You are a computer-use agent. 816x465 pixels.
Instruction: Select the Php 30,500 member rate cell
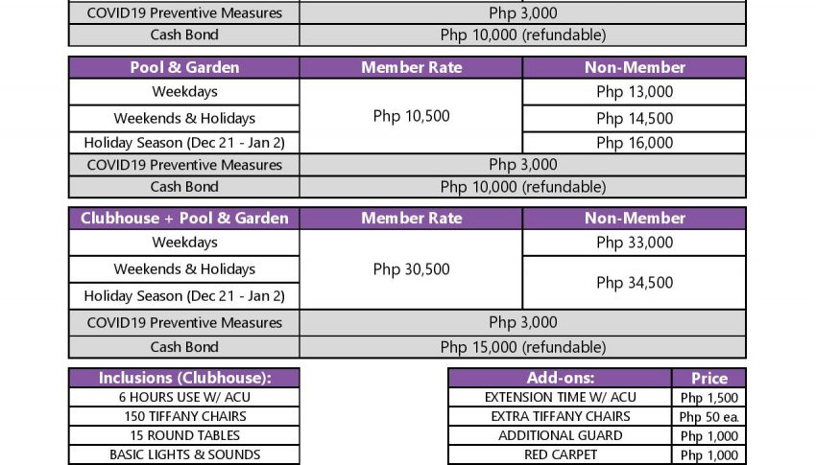coord(411,269)
